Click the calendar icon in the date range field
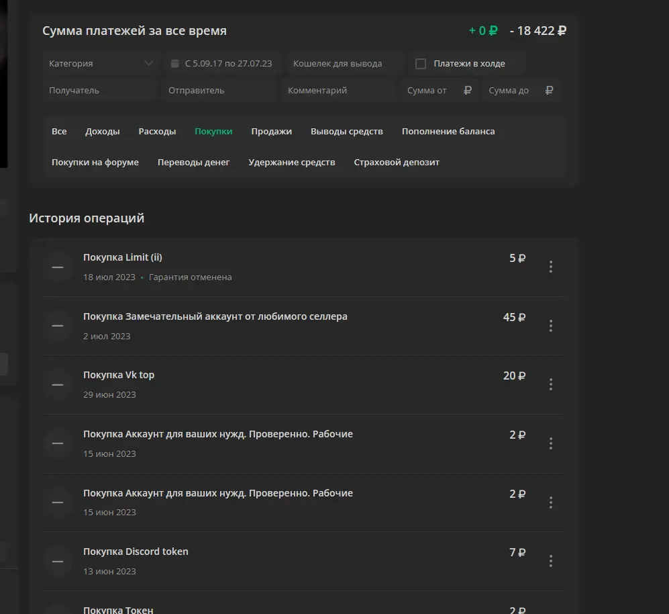 (x=175, y=64)
